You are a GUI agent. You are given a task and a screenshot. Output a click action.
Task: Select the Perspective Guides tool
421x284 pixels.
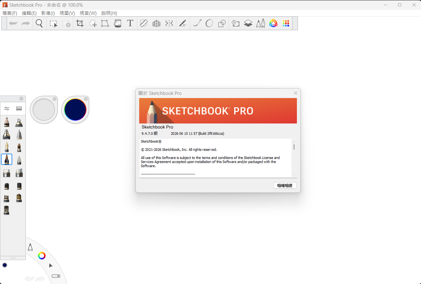tap(157, 23)
